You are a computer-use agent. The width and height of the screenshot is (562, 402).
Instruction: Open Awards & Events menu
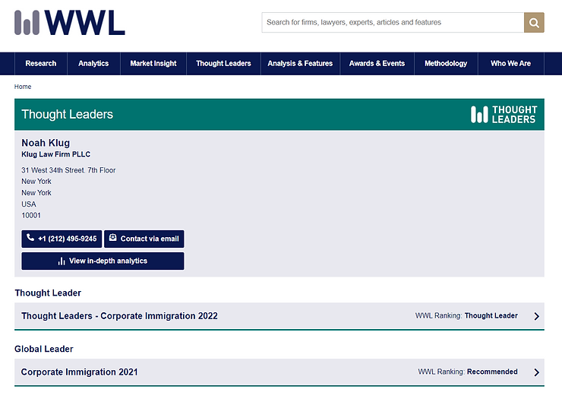pos(377,64)
